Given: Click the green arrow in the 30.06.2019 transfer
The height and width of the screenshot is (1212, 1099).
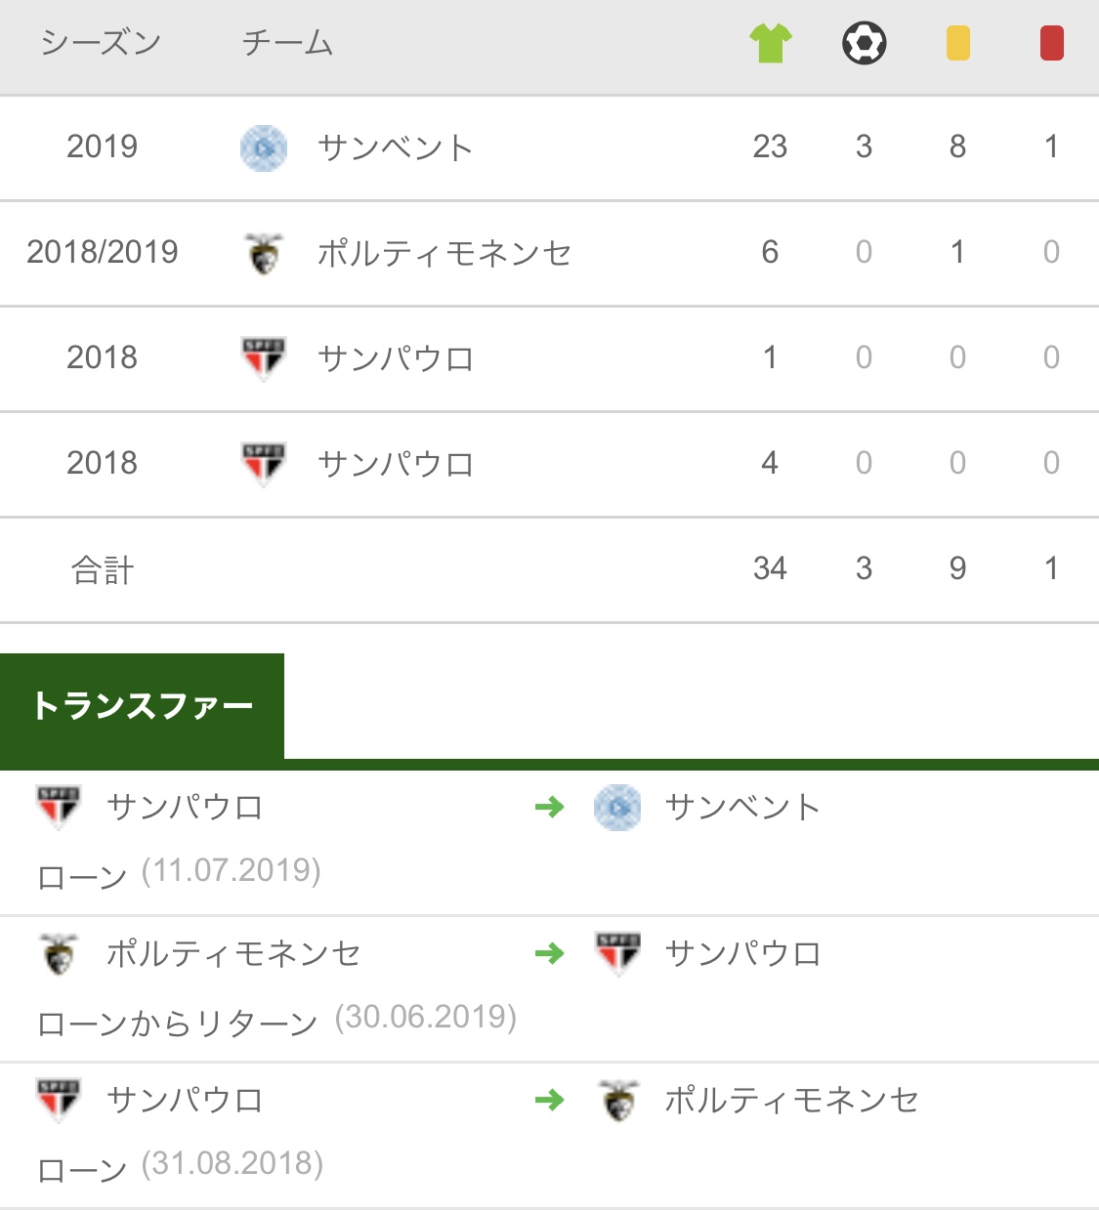Looking at the screenshot, I should pyautogui.click(x=550, y=953).
